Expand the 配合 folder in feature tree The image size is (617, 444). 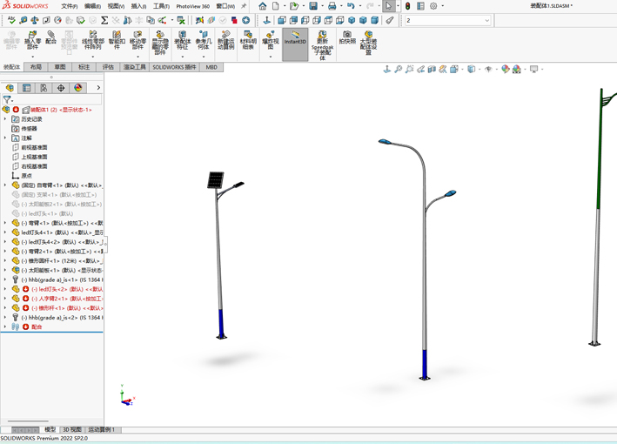tap(5, 326)
